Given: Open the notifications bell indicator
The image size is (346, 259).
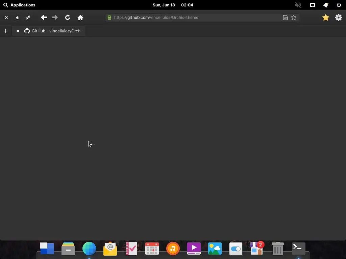Looking at the screenshot, I should tap(326, 5).
